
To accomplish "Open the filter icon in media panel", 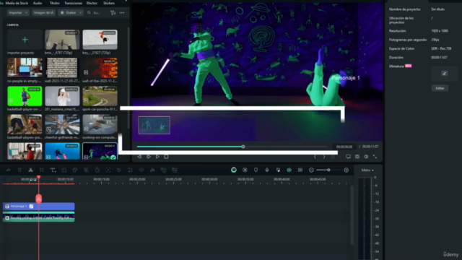I will tap(113, 13).
